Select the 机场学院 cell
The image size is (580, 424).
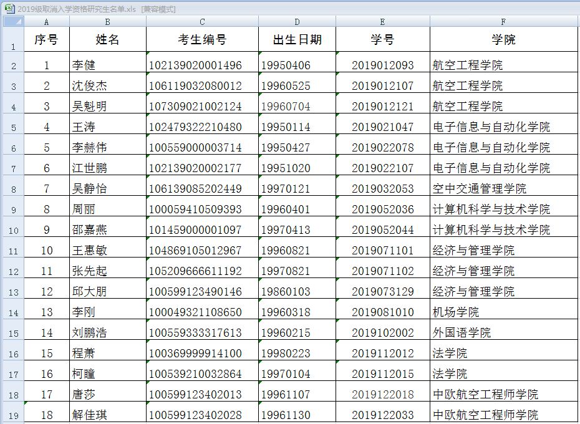[x=504, y=312]
